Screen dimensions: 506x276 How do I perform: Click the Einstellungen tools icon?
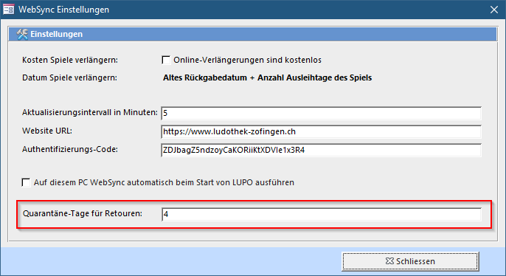[x=22, y=34]
